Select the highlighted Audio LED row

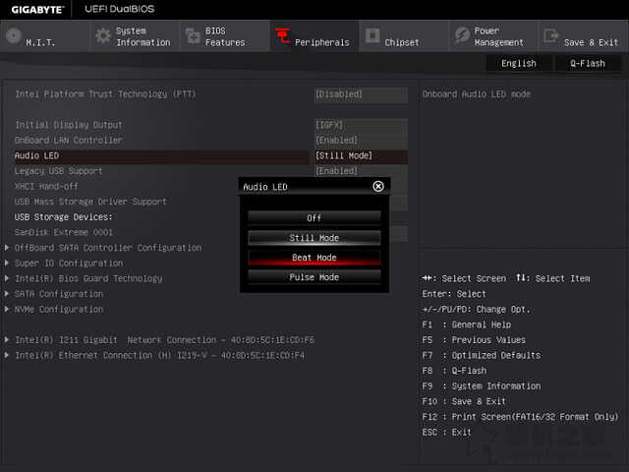[x=161, y=155]
